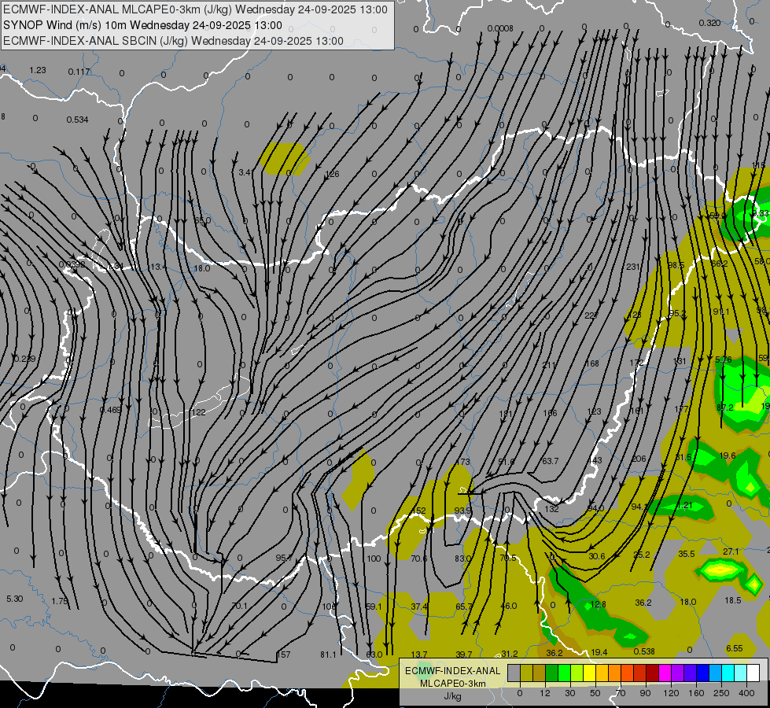This screenshot has height=708, width=770.
Task: Click the map value 126
Action: (x=333, y=174)
